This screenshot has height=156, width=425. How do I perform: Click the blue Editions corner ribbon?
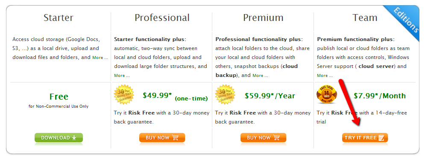click(405, 20)
